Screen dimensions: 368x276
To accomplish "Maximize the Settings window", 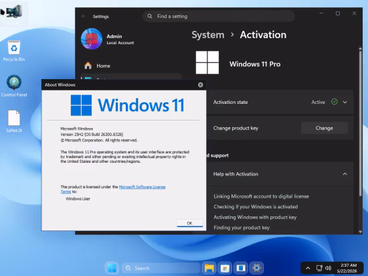I will pyautogui.click(x=338, y=13).
